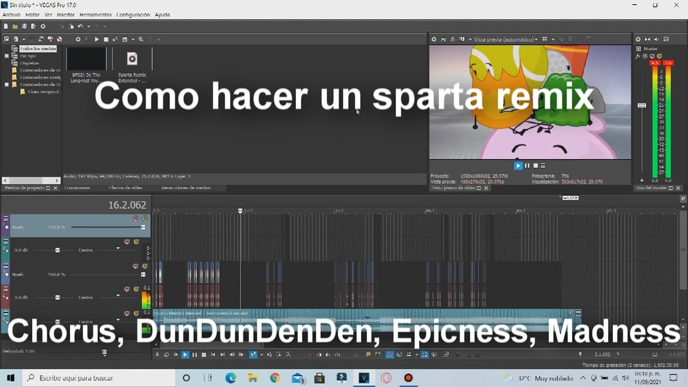Screen dimensions: 688x387
Task: Click the Import media icon in Project Media
Action: 16,39
